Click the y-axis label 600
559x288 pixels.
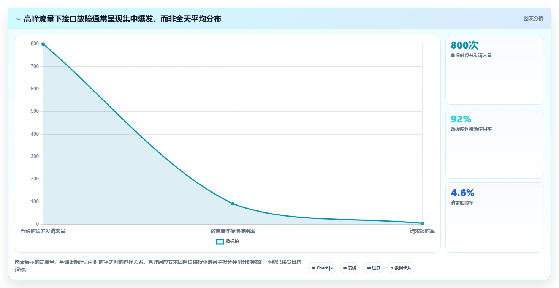point(35,89)
